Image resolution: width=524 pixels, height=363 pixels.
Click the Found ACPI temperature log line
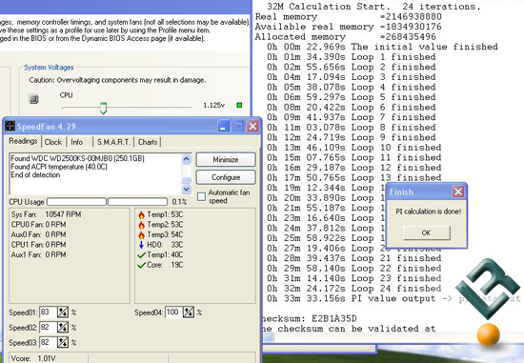click(59, 167)
